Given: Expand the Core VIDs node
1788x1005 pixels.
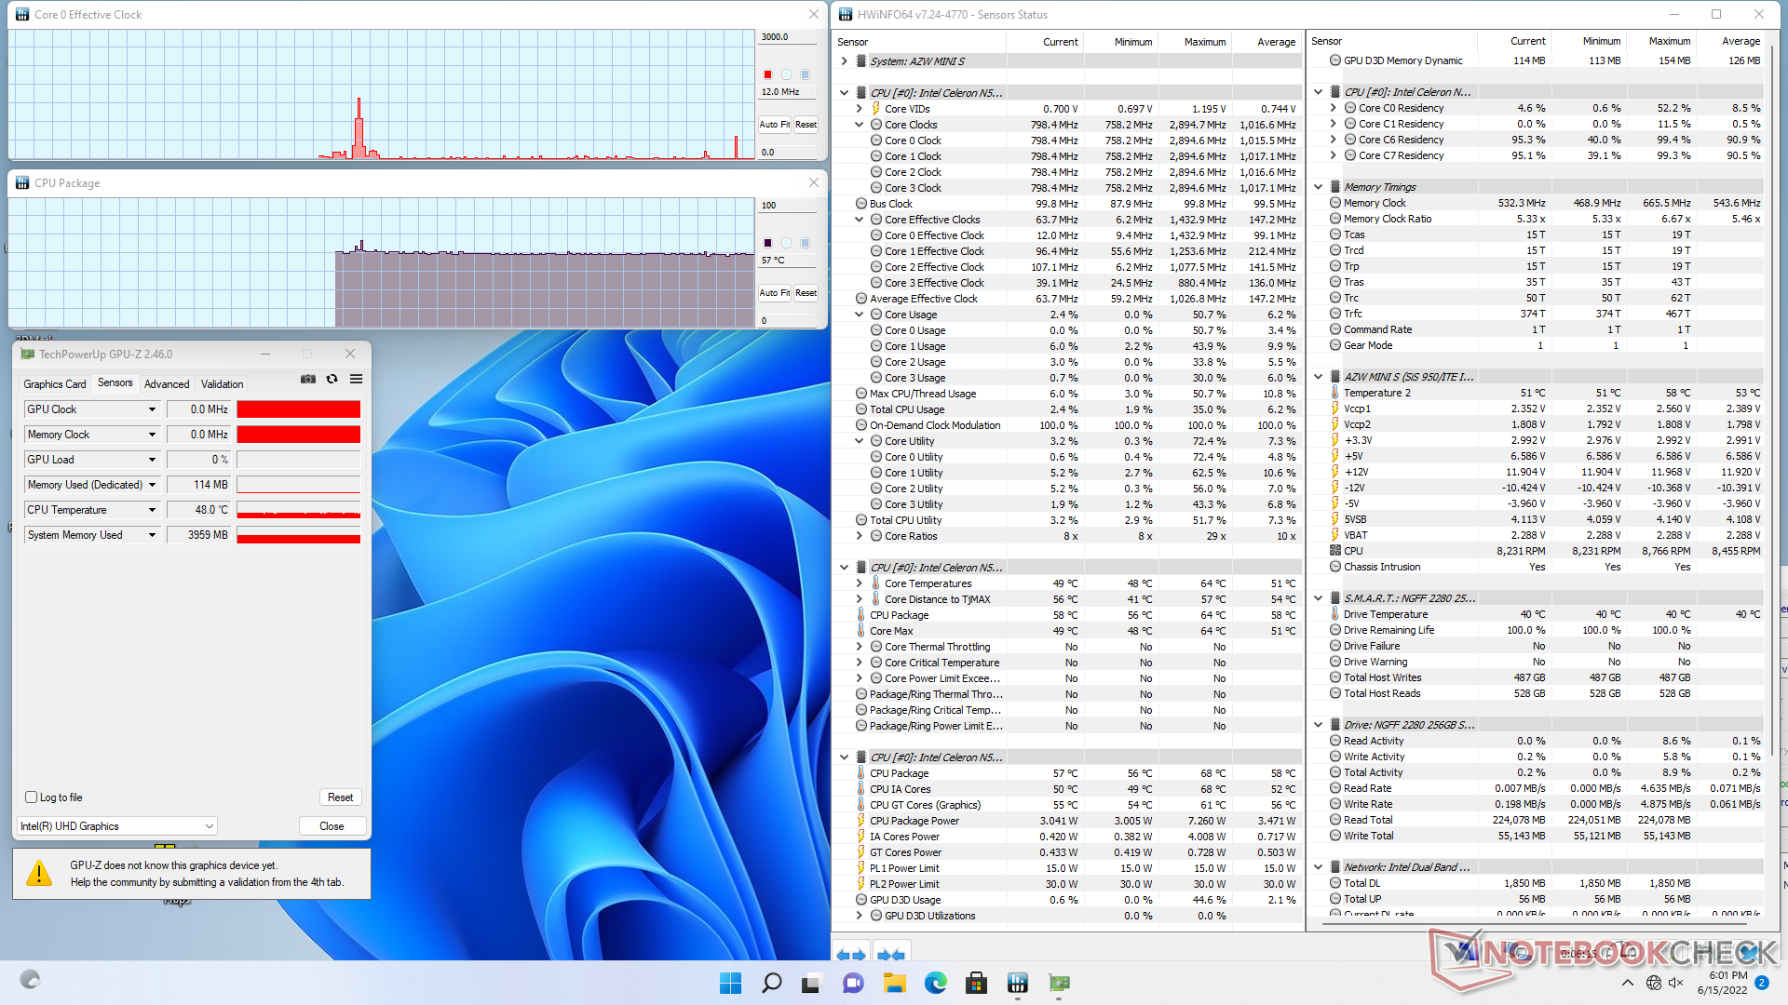Looking at the screenshot, I should point(859,109).
